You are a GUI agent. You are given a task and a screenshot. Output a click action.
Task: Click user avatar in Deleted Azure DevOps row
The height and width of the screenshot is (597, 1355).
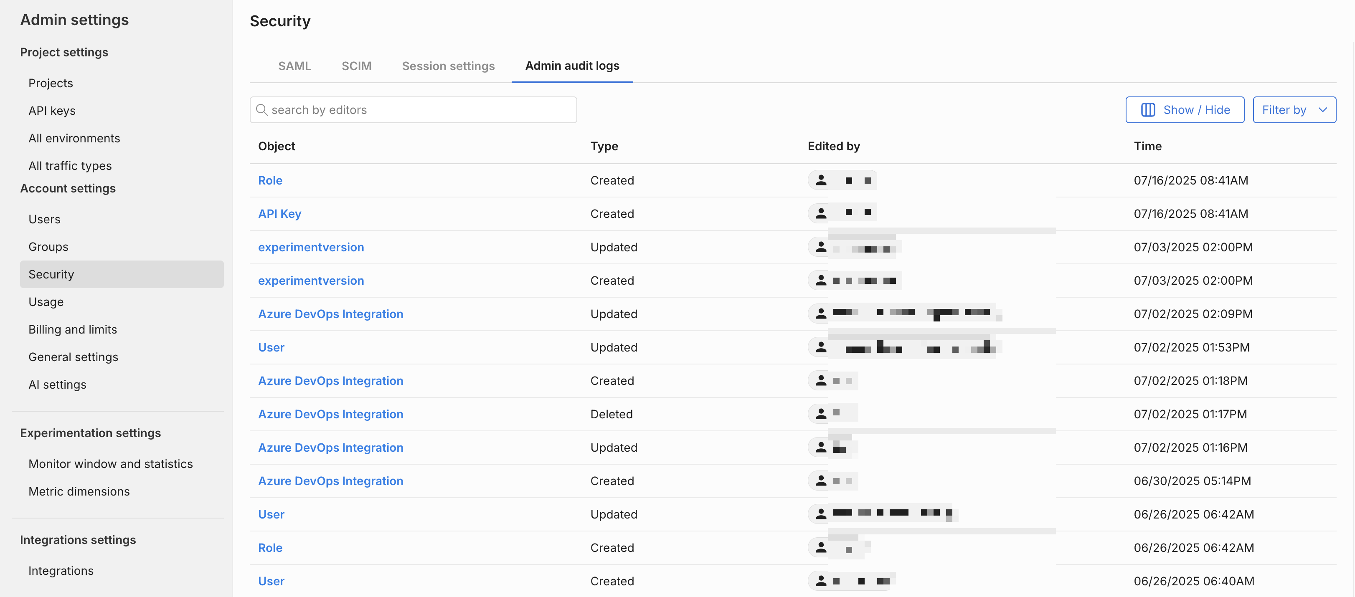pyautogui.click(x=821, y=414)
